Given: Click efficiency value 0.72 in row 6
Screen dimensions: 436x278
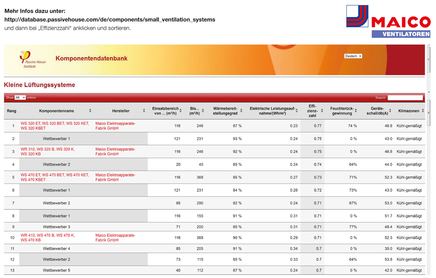Looking at the screenshot, I should coord(318,190).
